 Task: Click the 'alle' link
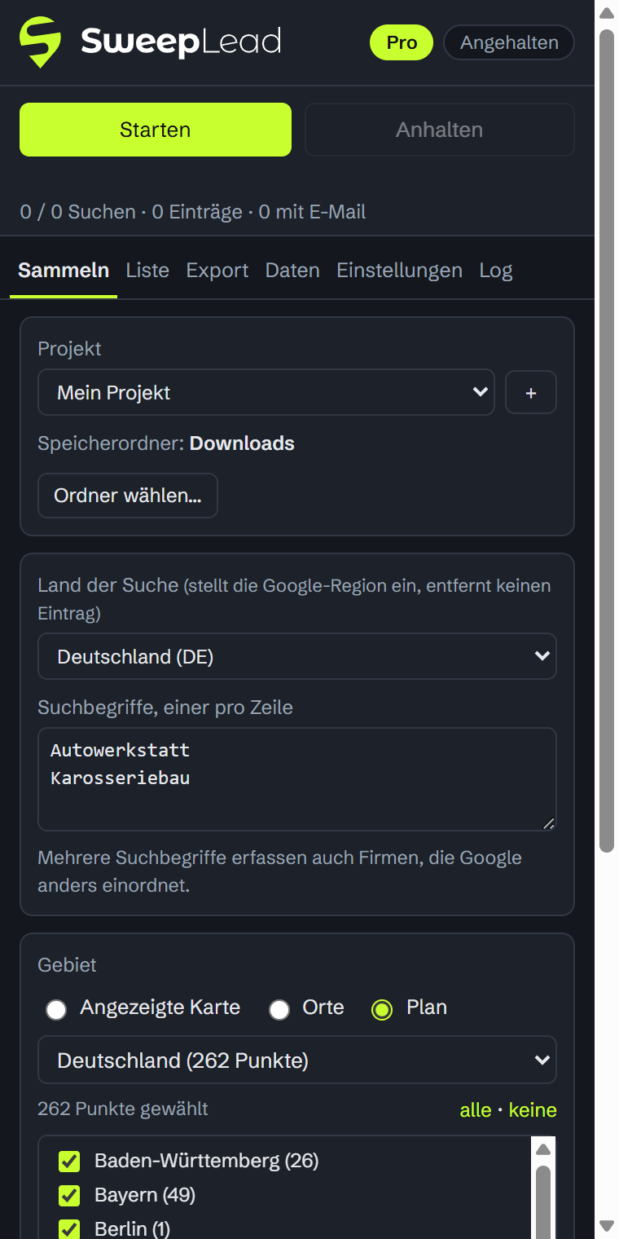coord(476,1110)
